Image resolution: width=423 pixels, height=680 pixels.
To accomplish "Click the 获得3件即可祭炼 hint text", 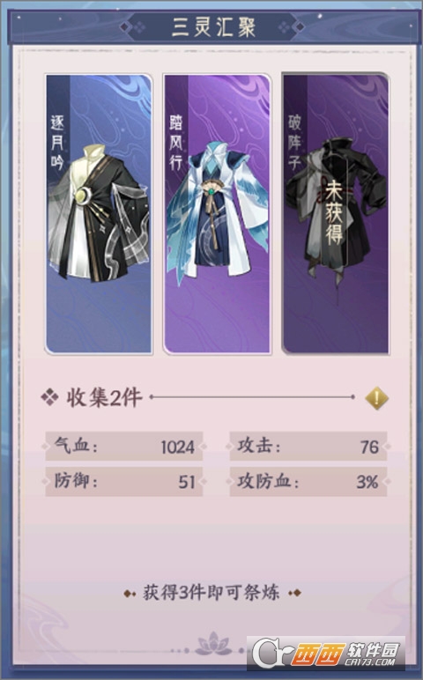I will pyautogui.click(x=211, y=593).
